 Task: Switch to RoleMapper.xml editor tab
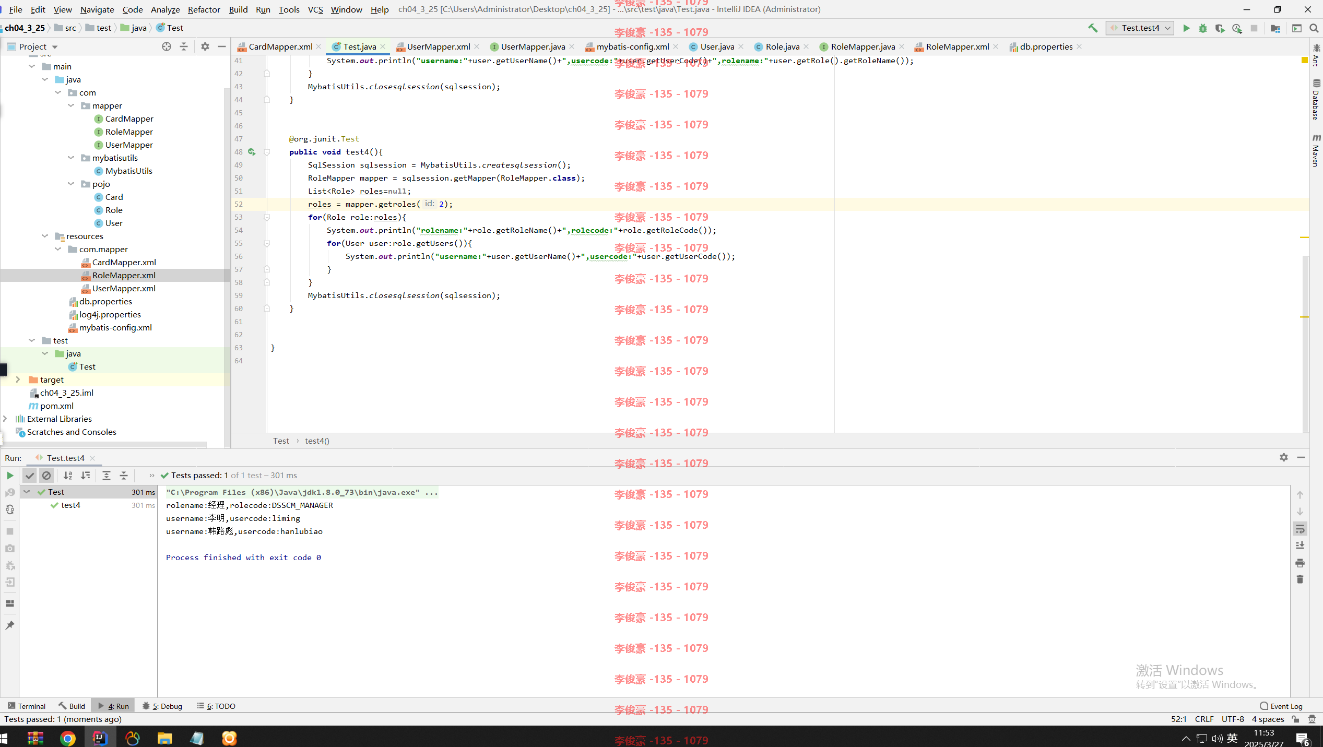(957, 46)
